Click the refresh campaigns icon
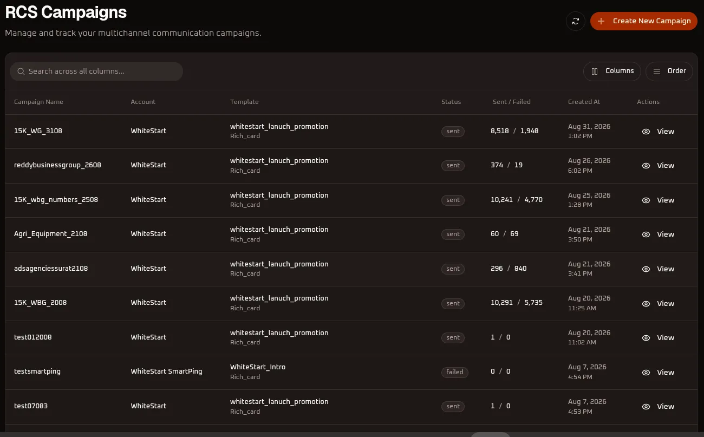The image size is (704, 437). pos(576,21)
